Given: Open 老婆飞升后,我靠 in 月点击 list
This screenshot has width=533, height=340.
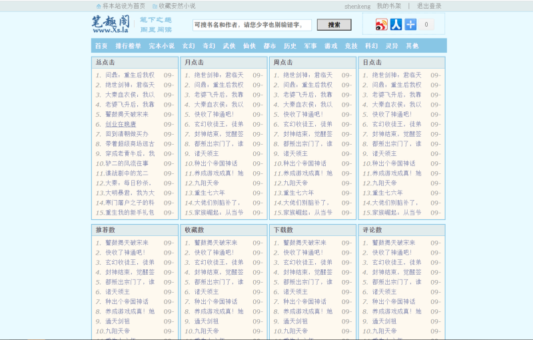Looking at the screenshot, I should click(x=219, y=95).
